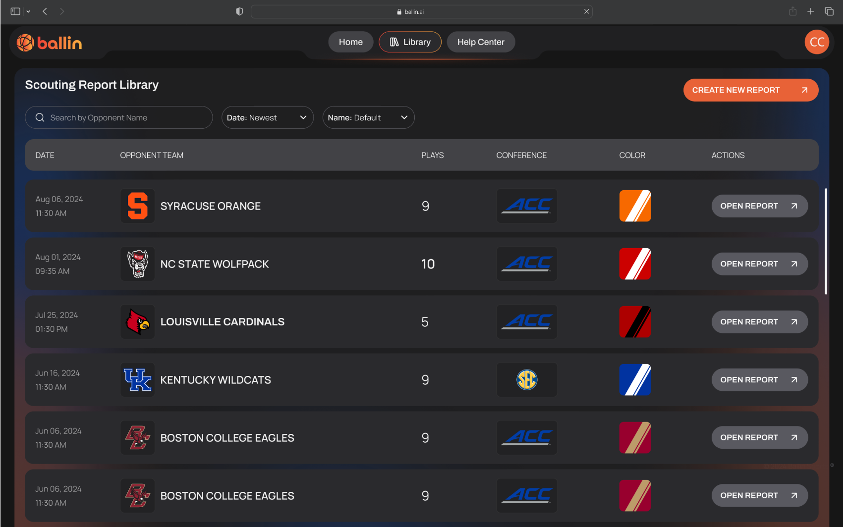Click the privacy shield icon
The image size is (843, 527).
point(239,11)
